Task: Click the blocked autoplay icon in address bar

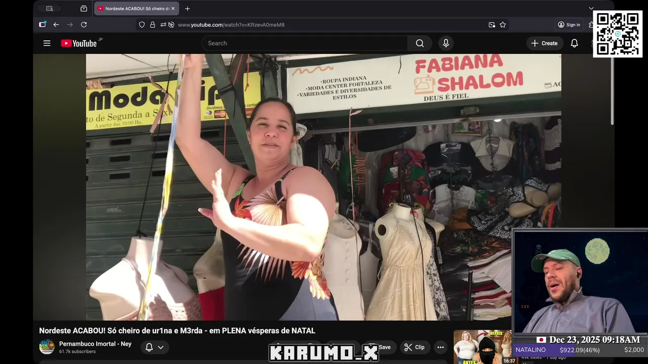Action: (x=171, y=25)
